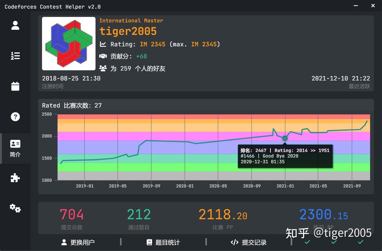Open settings via the gears icon
Viewport: 382px width, 251px height.
pyautogui.click(x=15, y=208)
